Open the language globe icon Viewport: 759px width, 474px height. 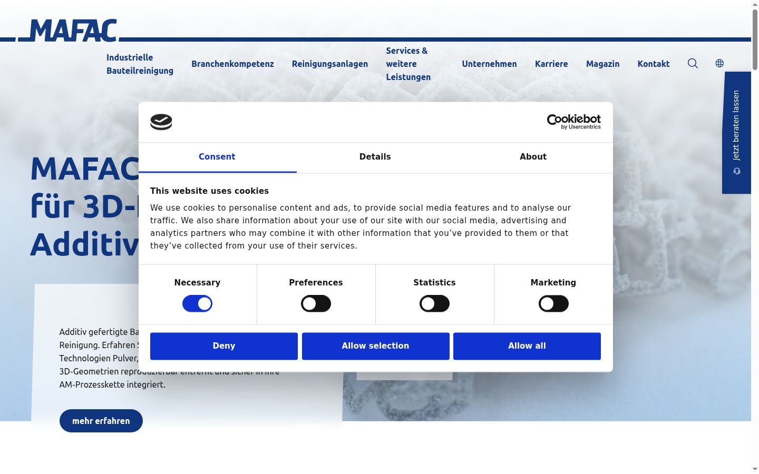[719, 64]
